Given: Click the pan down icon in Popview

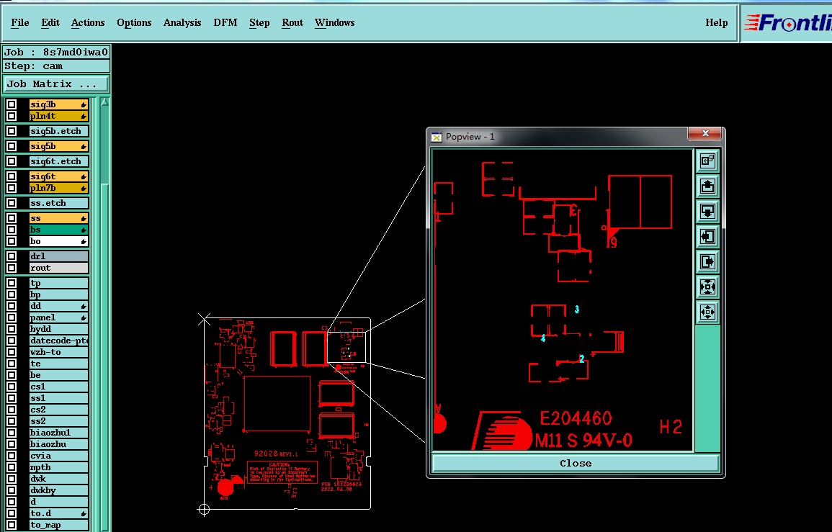Looking at the screenshot, I should click(x=707, y=212).
